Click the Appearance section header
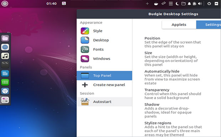This screenshot has width=221, height=137. (x=91, y=23)
